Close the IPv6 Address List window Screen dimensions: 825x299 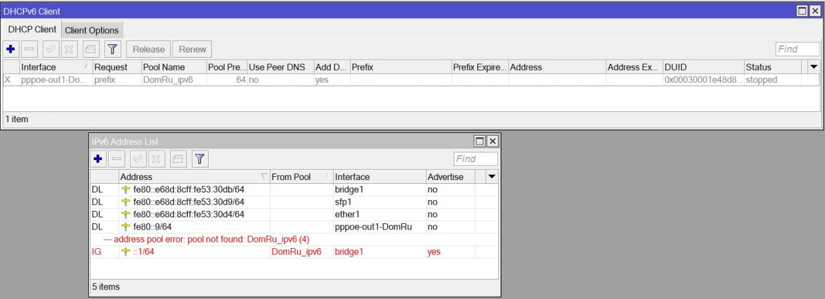(492, 141)
